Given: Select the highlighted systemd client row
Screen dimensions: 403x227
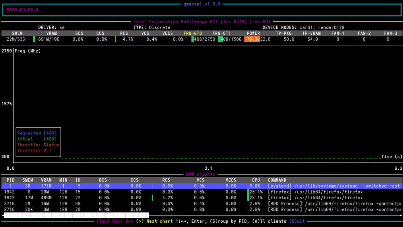Looking at the screenshot, I should [201, 186].
